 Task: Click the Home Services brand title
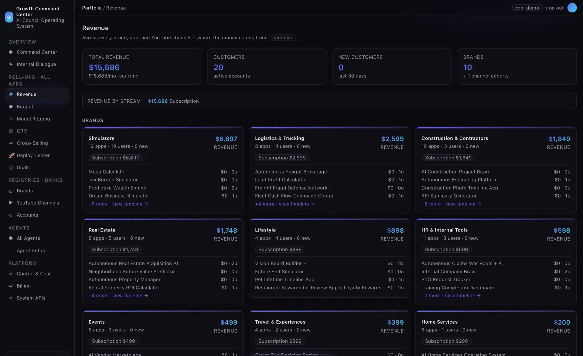[x=439, y=322]
